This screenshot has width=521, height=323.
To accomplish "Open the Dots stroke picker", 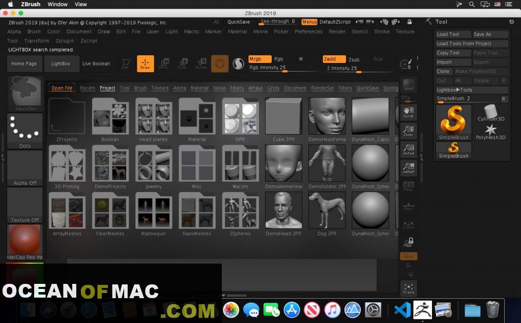I will [x=25, y=131].
